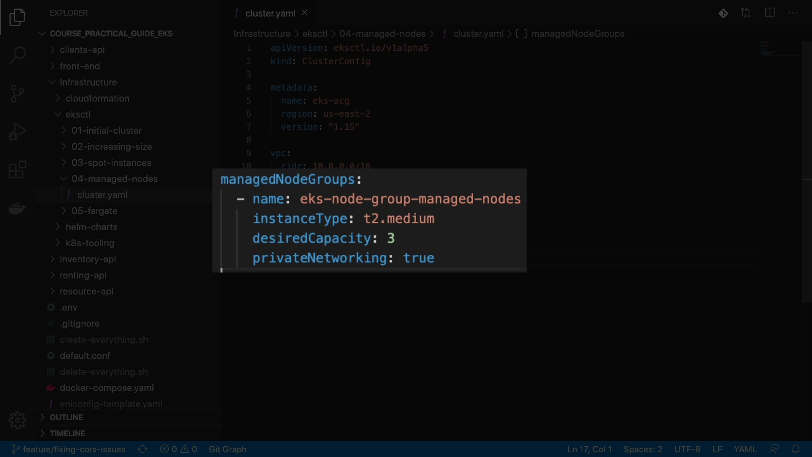
Task: Click Split Editor Right icon
Action: (x=770, y=13)
